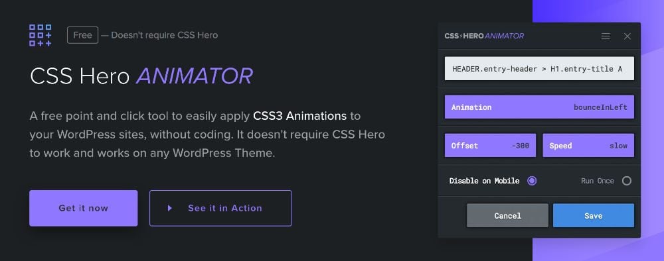Viewport: 664px width, 261px height.
Task: Cancel the animation settings
Action: coord(507,215)
